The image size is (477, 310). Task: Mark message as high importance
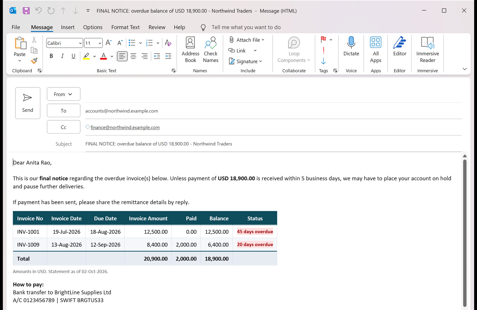[x=323, y=51]
